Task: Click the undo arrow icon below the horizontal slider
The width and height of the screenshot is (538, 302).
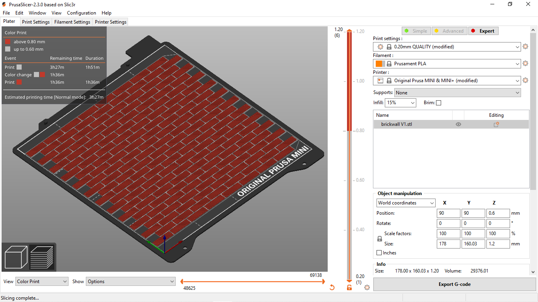Action: pos(332,287)
